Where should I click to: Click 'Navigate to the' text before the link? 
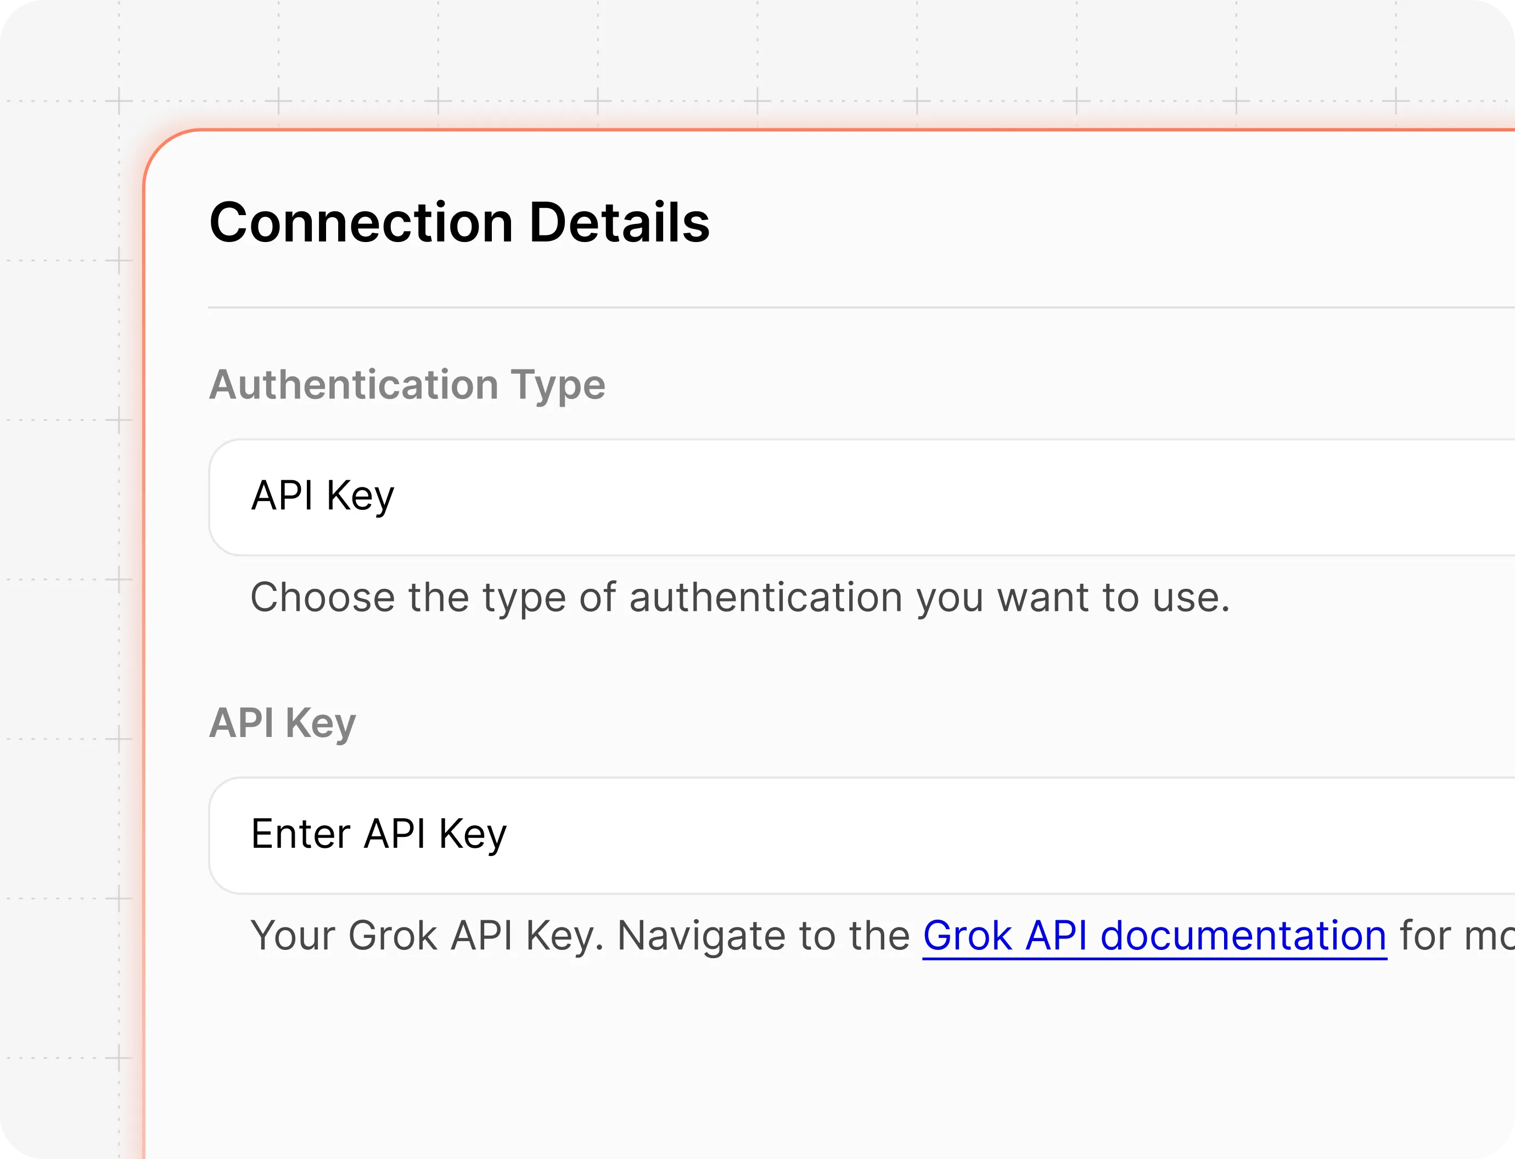coord(763,936)
